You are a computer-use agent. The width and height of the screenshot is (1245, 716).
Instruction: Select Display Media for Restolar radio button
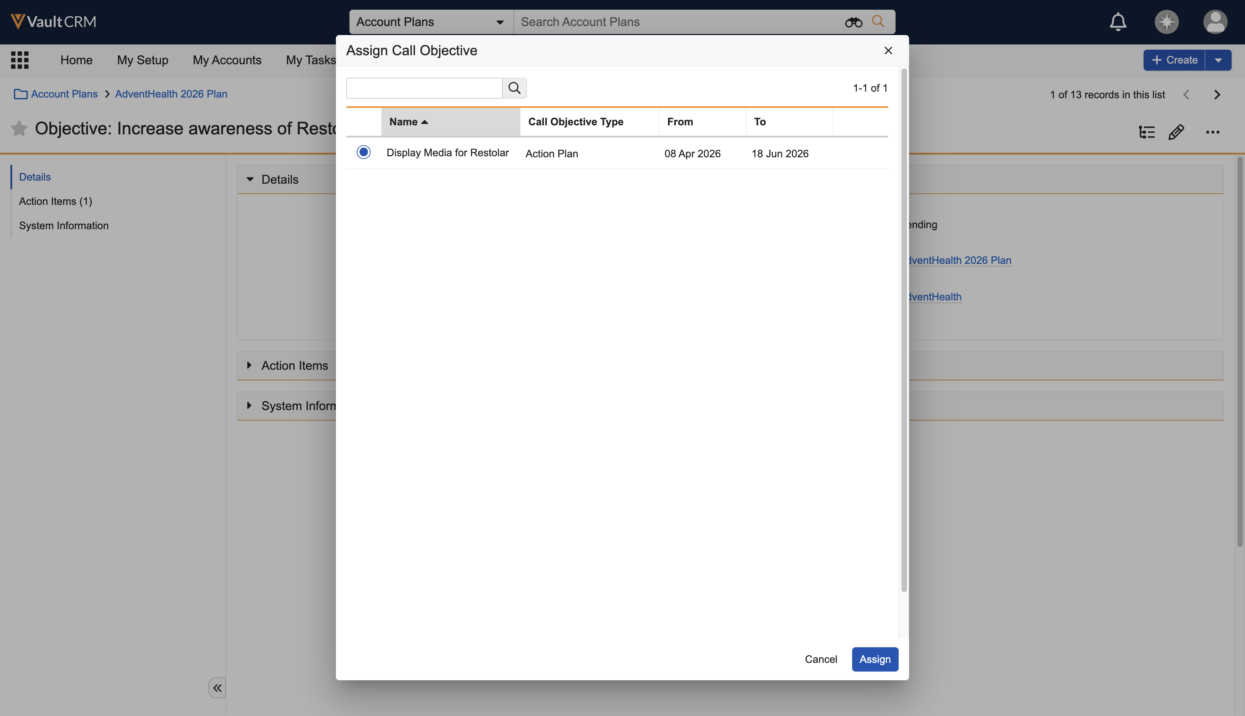click(x=363, y=152)
